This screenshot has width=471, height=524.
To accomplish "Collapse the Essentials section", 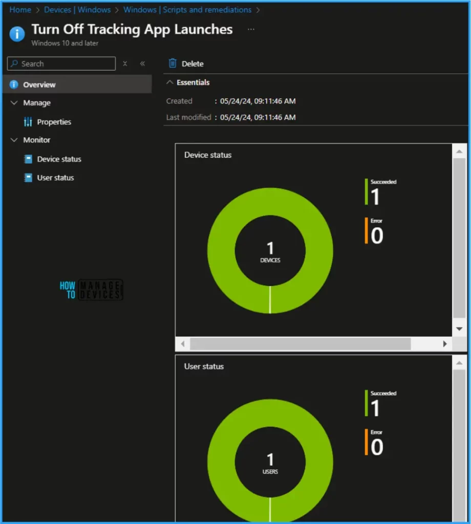I will (170, 82).
